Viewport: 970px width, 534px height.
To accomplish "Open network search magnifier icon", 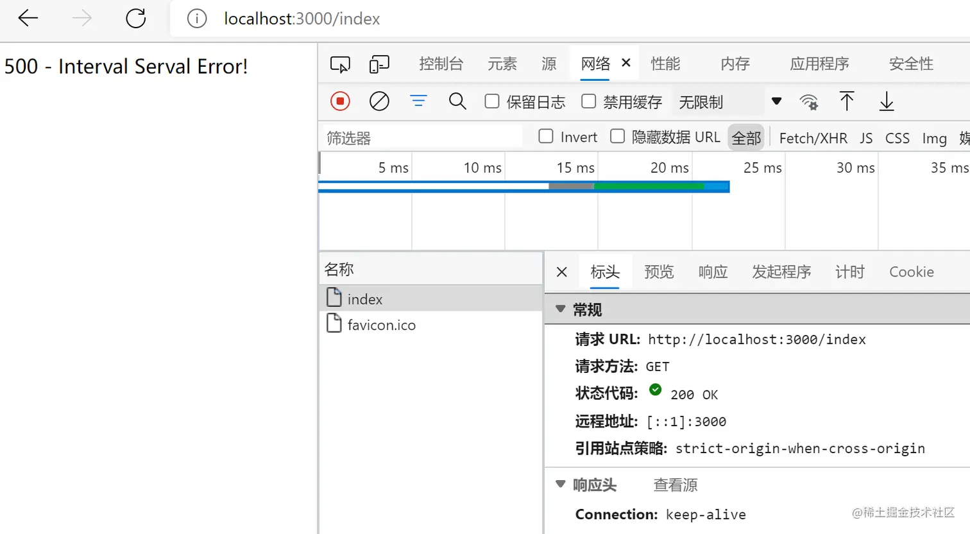I will click(x=457, y=101).
